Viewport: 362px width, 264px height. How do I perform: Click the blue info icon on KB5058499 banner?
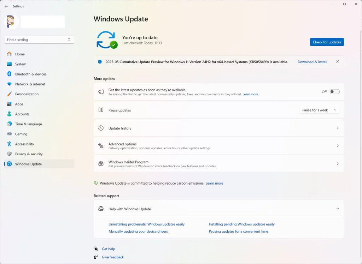(100, 62)
